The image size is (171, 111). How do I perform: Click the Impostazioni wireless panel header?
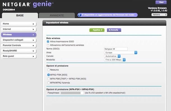pyautogui.click(x=104, y=23)
